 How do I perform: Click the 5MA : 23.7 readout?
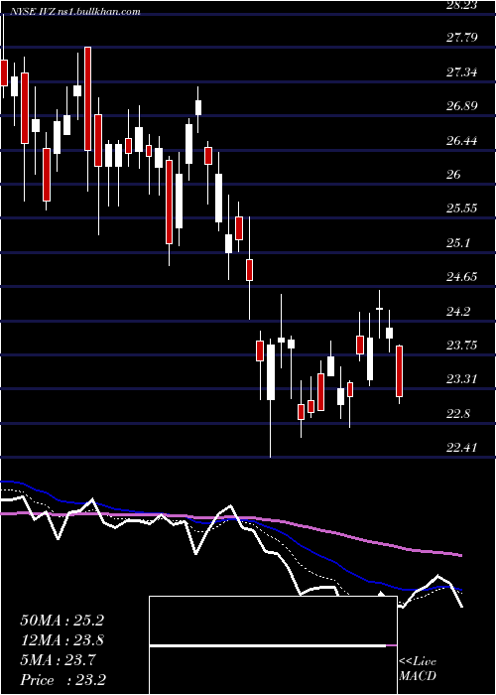[58, 660]
